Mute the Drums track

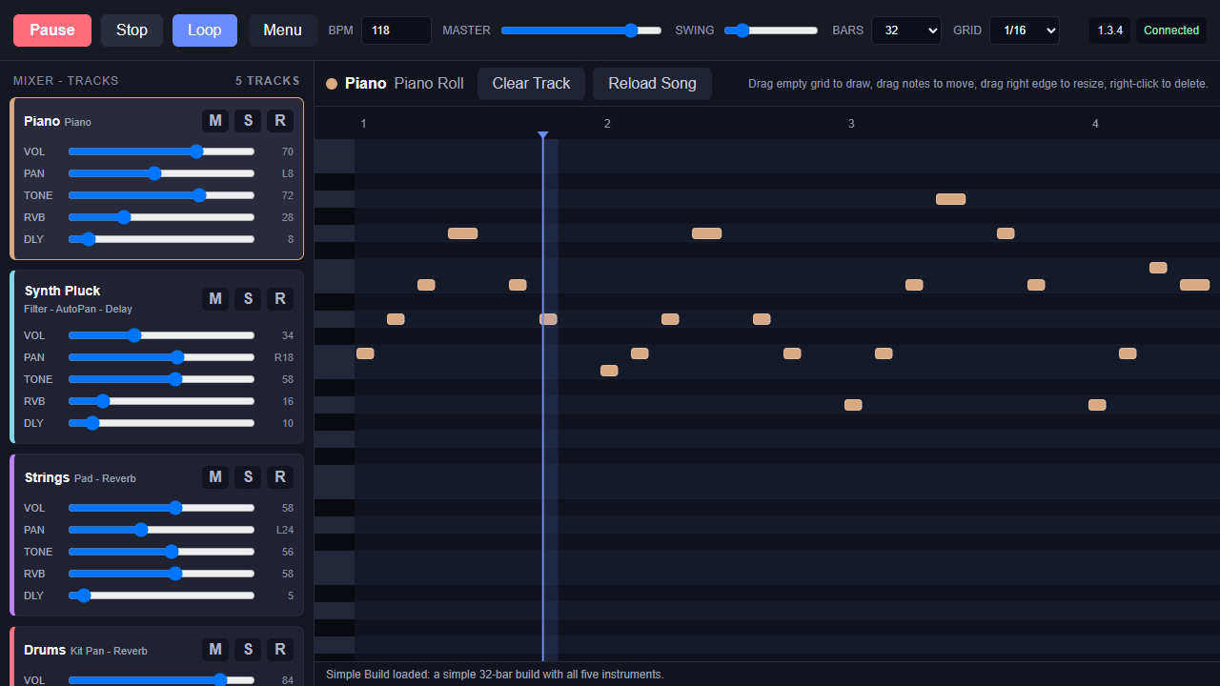(215, 649)
